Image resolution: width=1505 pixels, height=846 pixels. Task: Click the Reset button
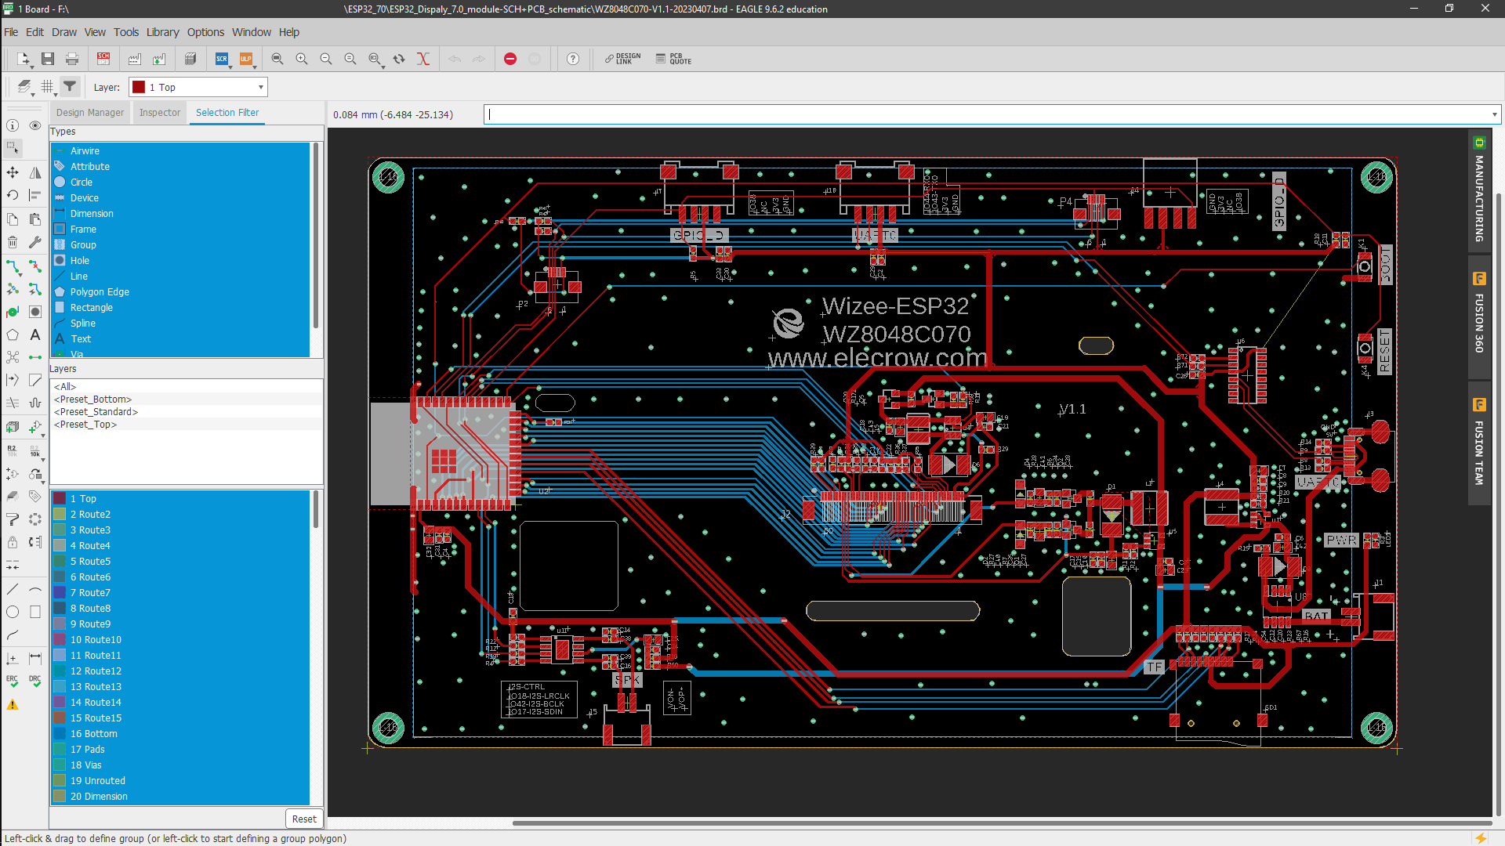304,819
